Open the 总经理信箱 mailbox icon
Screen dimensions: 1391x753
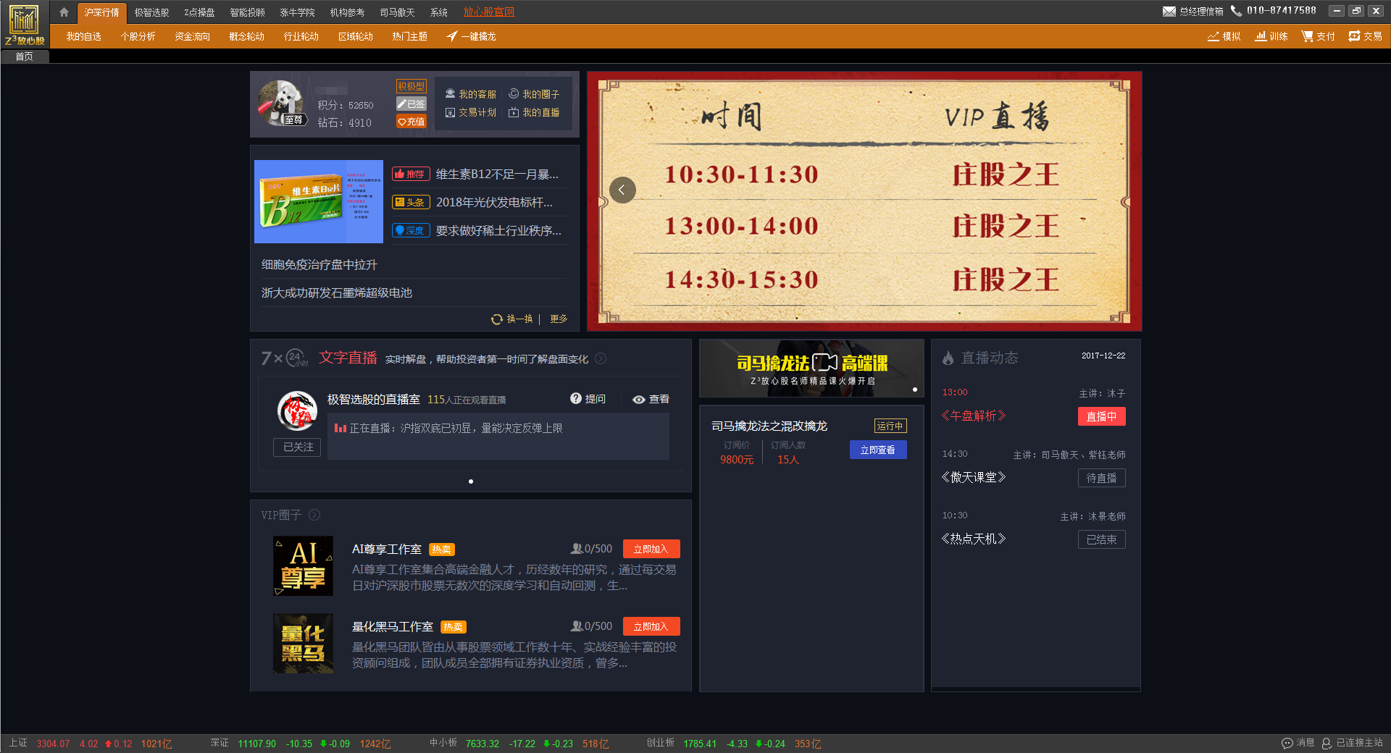tap(1169, 12)
